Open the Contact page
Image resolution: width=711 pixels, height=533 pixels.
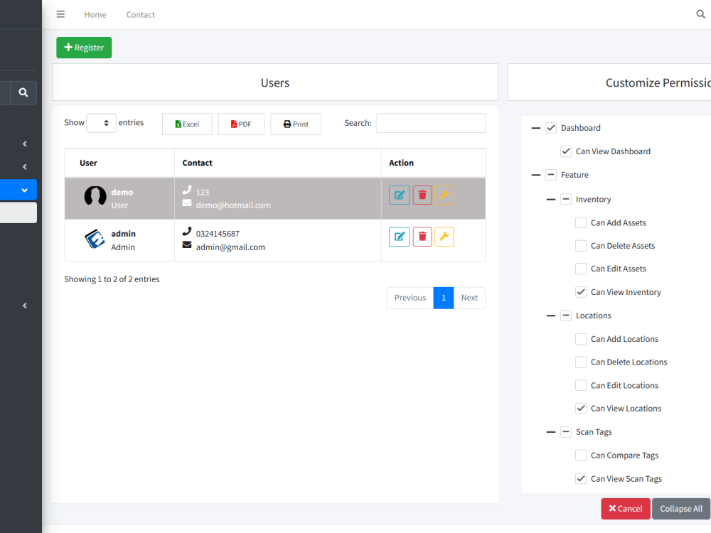point(140,14)
